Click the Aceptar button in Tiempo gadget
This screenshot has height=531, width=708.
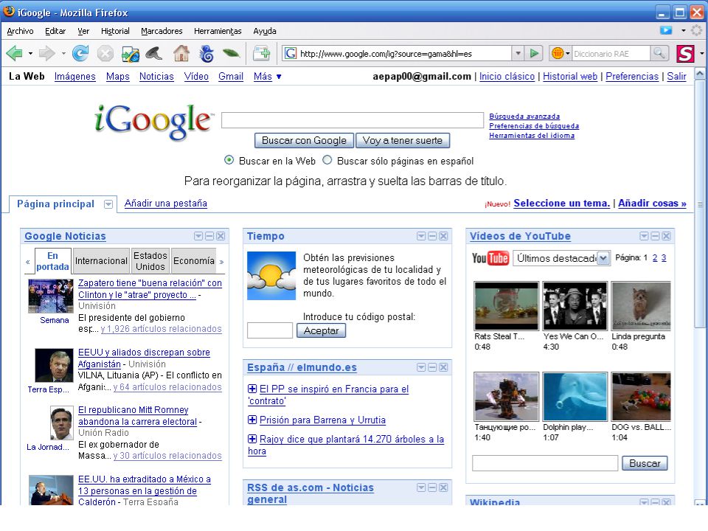pos(321,330)
